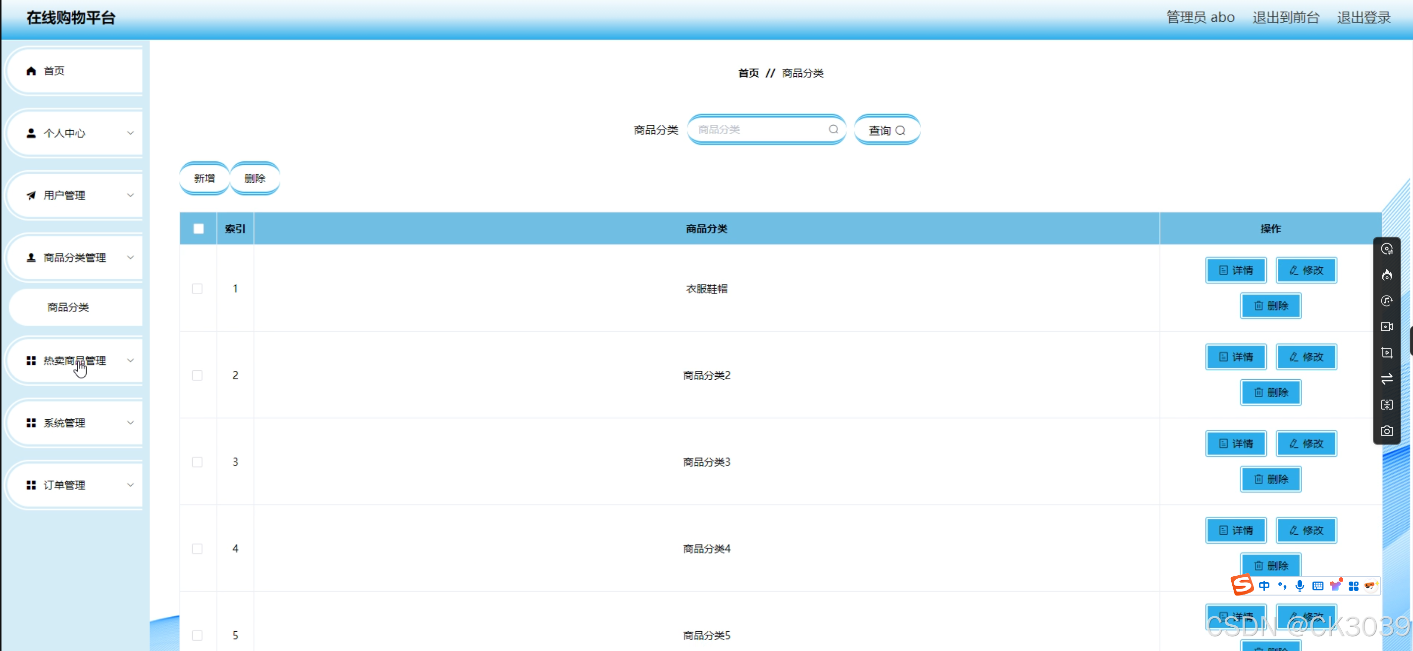Toggle the select-all checkbox in table header

tap(199, 229)
